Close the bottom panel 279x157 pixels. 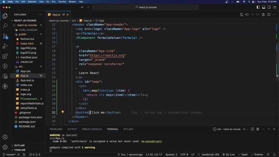pyautogui.click(x=274, y=129)
